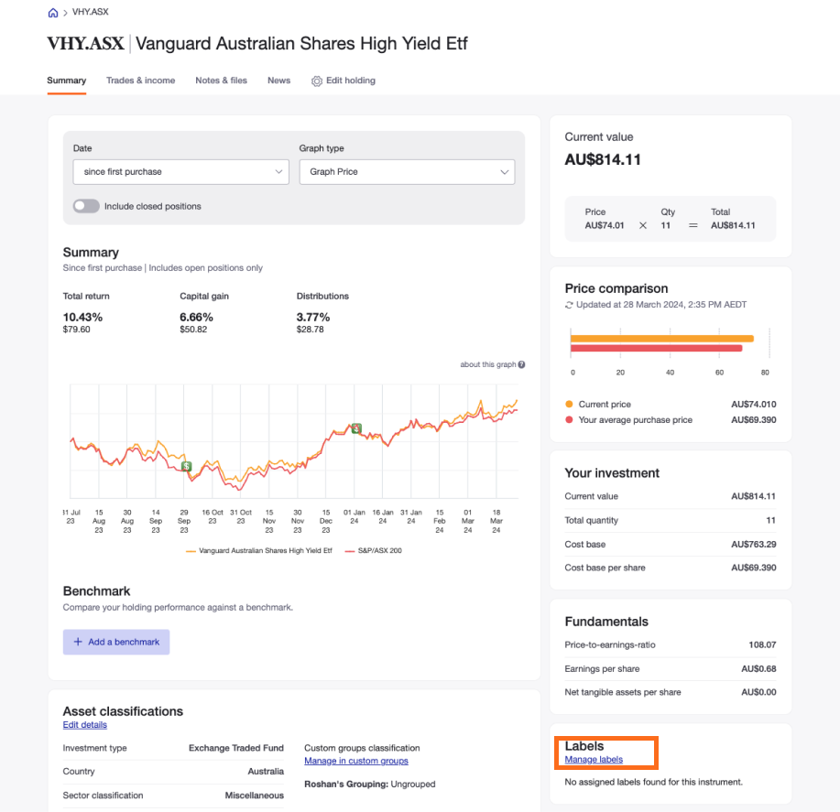Click the orange Current price legend dot
This screenshot has height=812, width=840.
pyautogui.click(x=569, y=404)
